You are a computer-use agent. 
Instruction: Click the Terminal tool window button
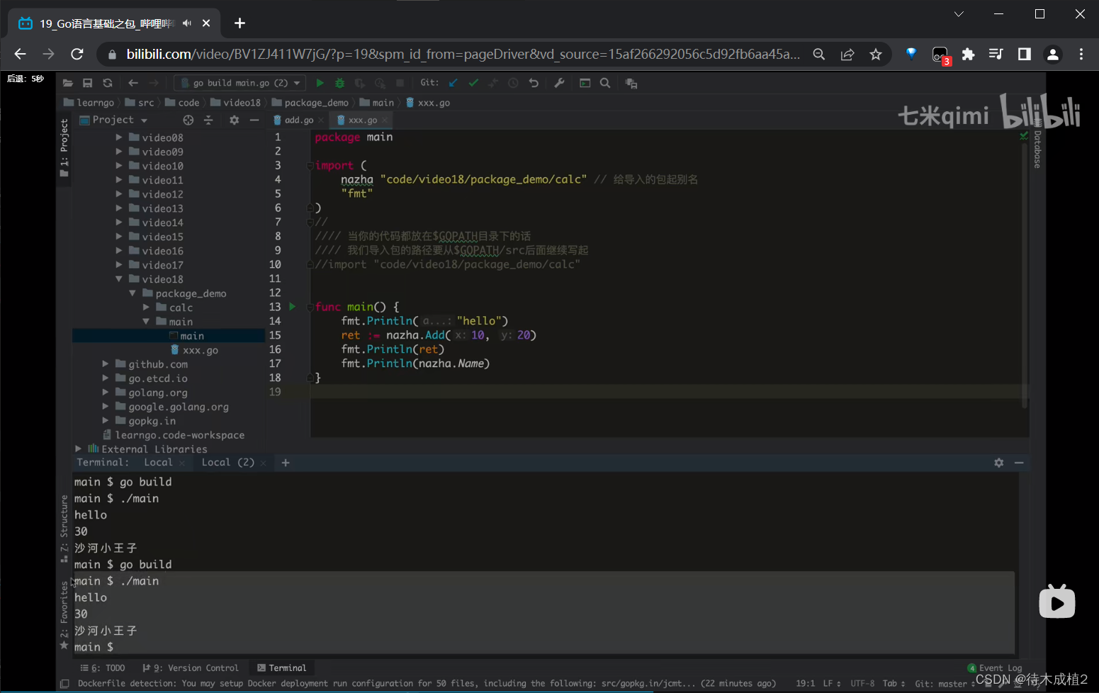click(x=281, y=667)
